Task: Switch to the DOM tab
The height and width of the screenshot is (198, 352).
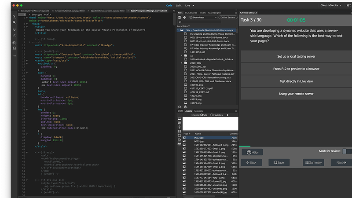Action: click(x=180, y=111)
